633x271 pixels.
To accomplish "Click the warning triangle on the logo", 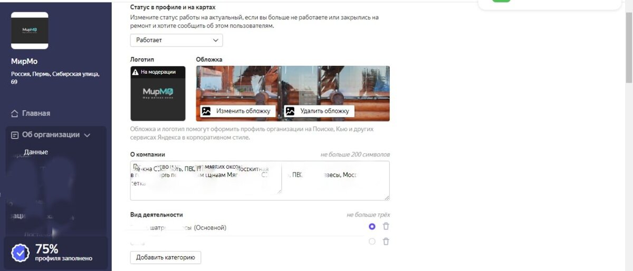I will tap(136, 72).
